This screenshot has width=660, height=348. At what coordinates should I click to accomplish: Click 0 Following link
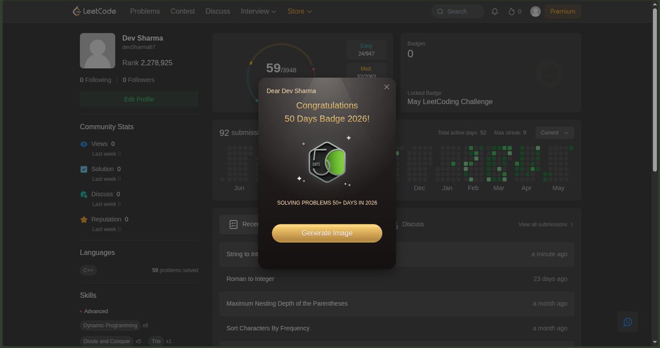[x=95, y=80]
